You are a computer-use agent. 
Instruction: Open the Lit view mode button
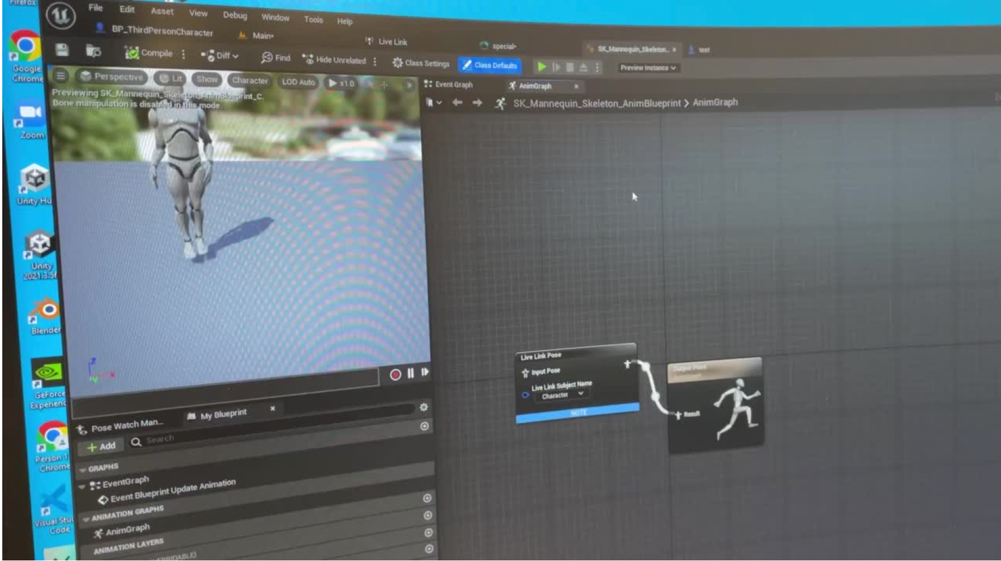[171, 78]
